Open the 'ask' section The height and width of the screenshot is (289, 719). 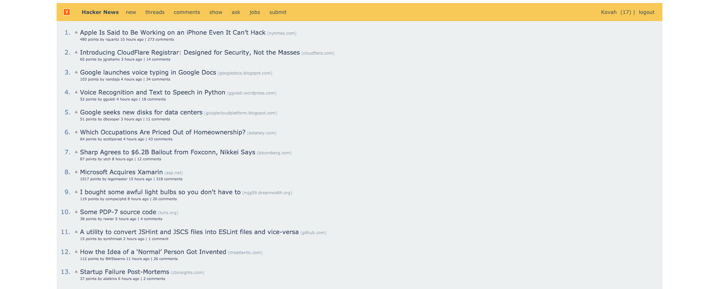[236, 12]
